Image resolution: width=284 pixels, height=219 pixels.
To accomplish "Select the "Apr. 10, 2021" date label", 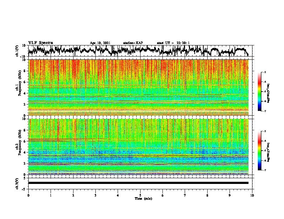I will pyautogui.click(x=100, y=43).
